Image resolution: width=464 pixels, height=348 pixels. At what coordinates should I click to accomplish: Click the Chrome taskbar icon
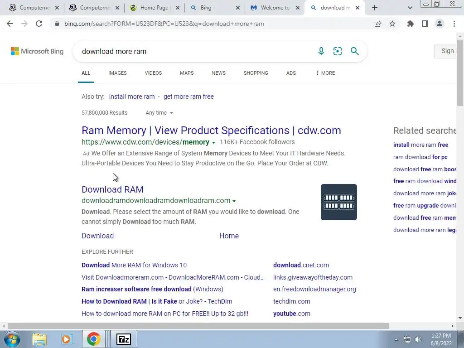tap(93, 339)
